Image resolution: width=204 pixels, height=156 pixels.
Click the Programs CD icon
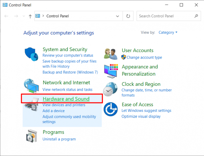coord(31,135)
